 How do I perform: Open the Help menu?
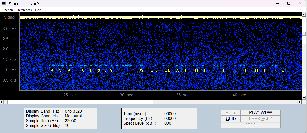(38, 10)
